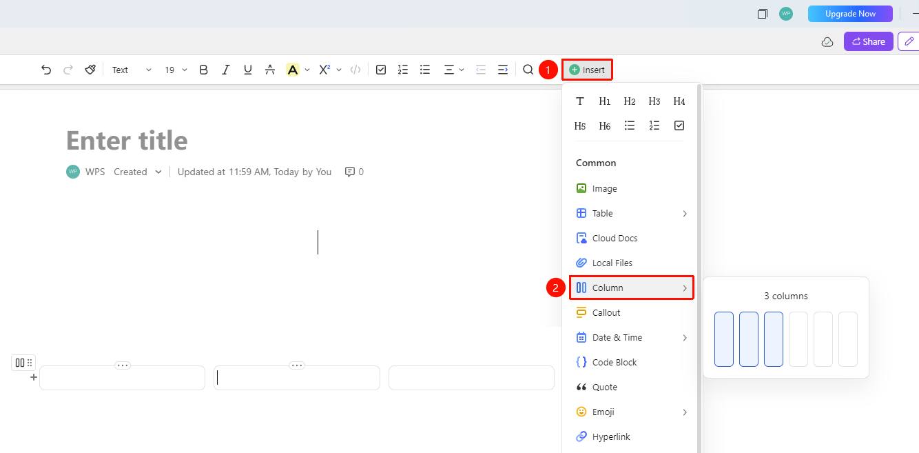Open the search magnifier tool

pyautogui.click(x=528, y=70)
